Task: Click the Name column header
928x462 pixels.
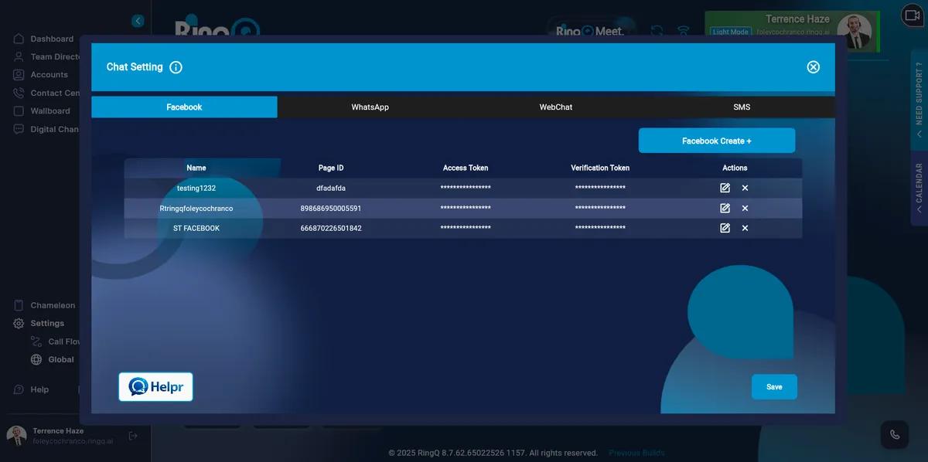Action: tap(196, 168)
